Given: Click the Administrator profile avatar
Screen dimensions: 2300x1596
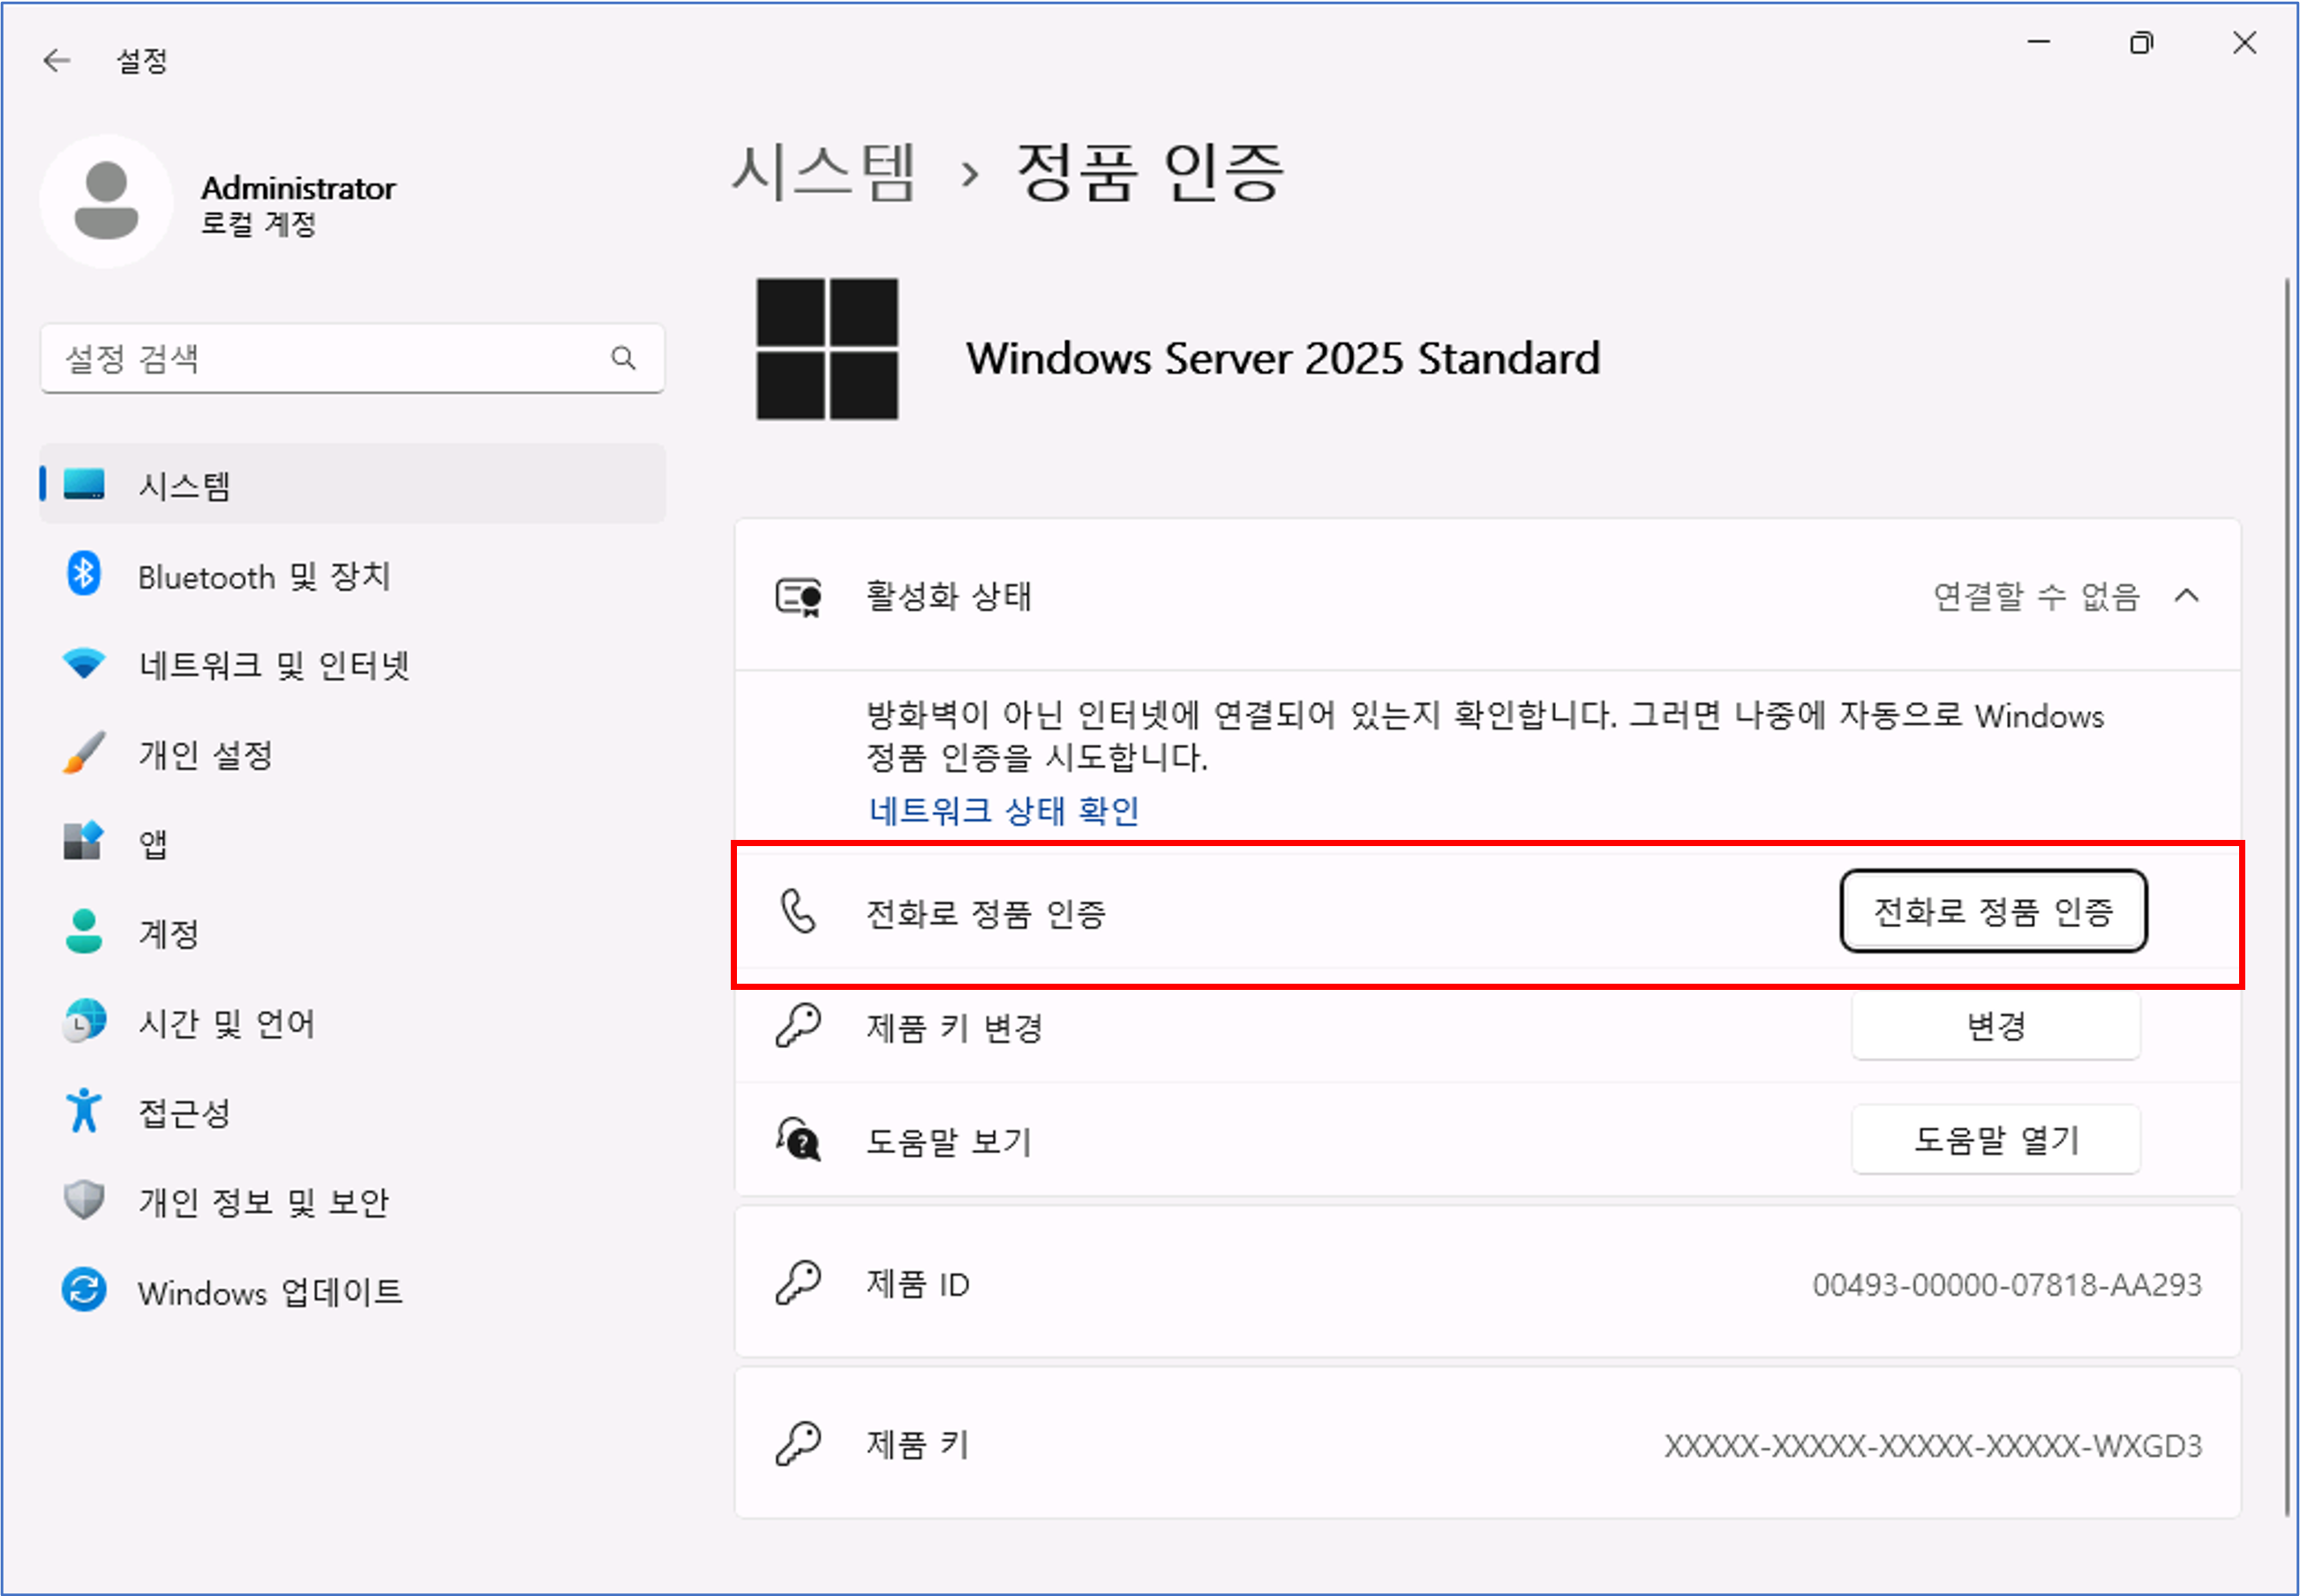Looking at the screenshot, I should pyautogui.click(x=106, y=201).
